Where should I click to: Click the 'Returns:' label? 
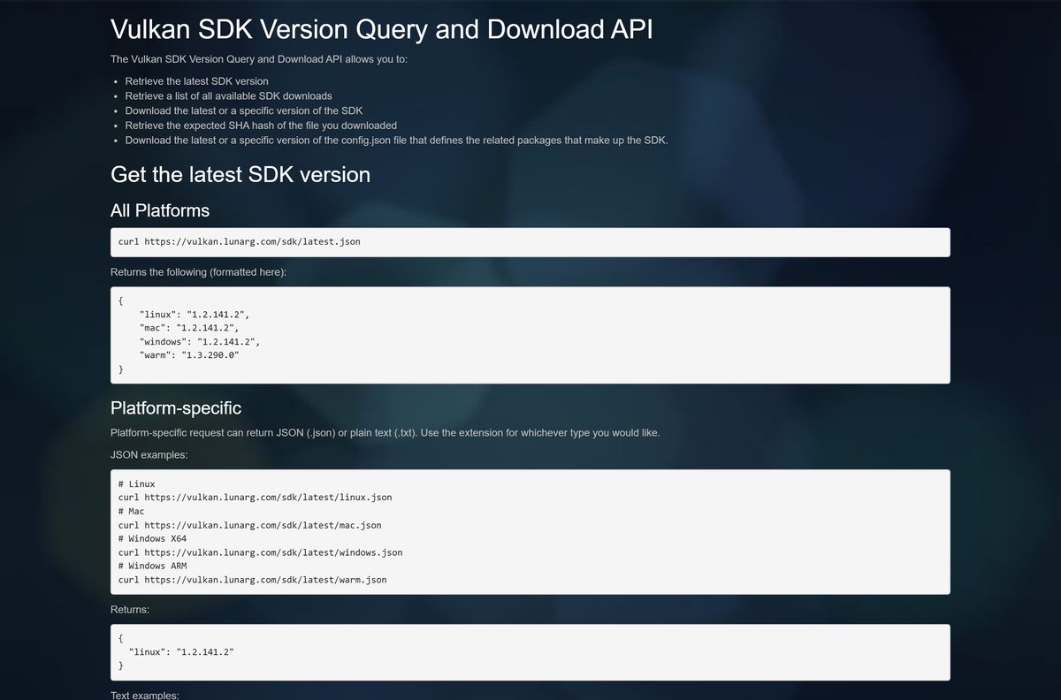130,610
